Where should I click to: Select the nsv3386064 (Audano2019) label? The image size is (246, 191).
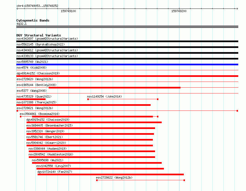(48, 149)
